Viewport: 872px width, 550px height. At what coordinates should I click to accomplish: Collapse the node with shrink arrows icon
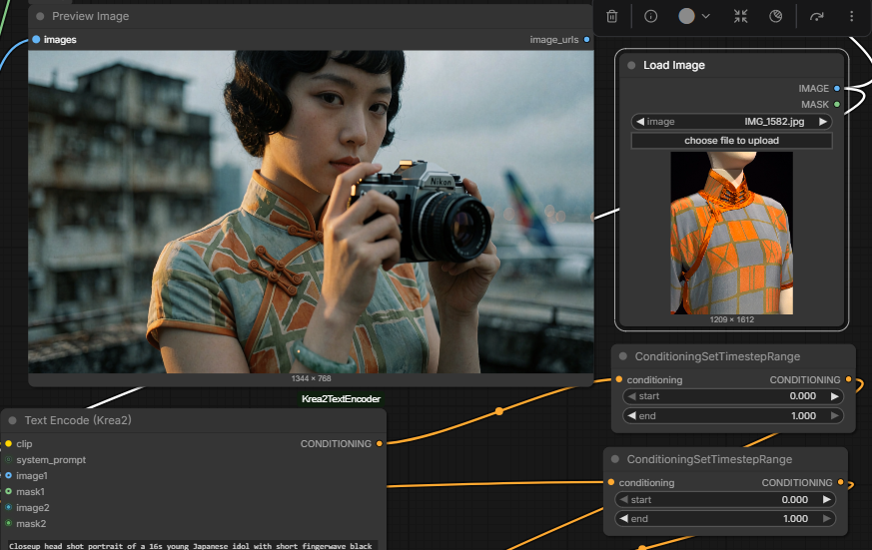point(741,17)
